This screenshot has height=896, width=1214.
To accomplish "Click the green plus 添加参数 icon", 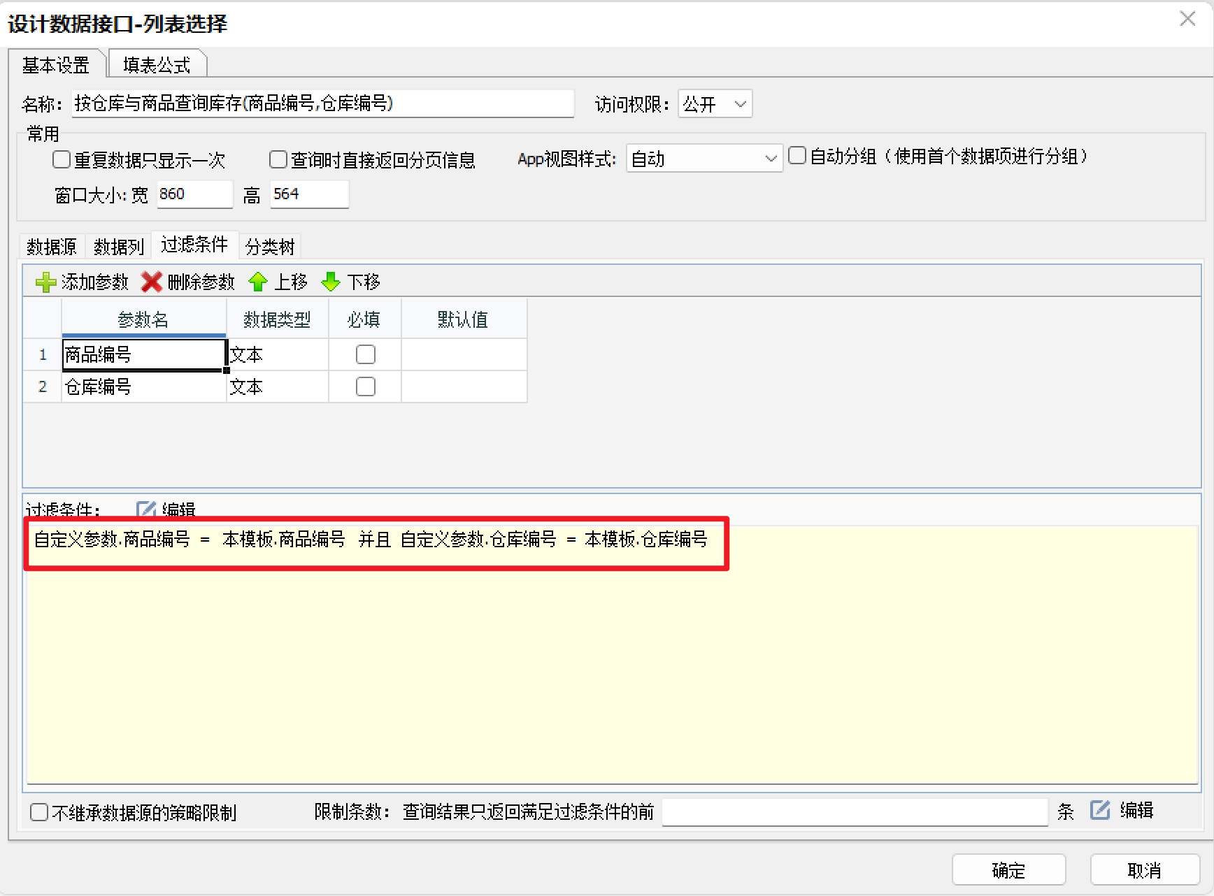I will [46, 282].
